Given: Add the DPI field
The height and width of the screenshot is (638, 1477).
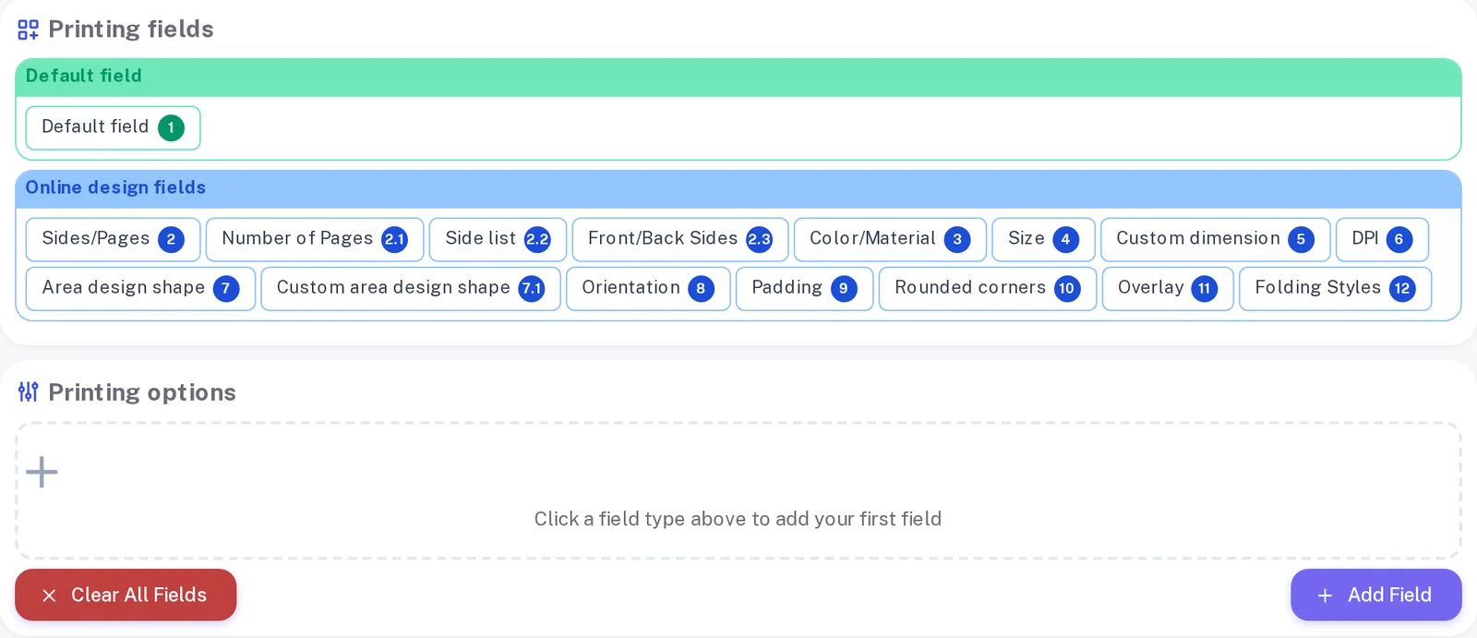Looking at the screenshot, I should click(x=1382, y=240).
